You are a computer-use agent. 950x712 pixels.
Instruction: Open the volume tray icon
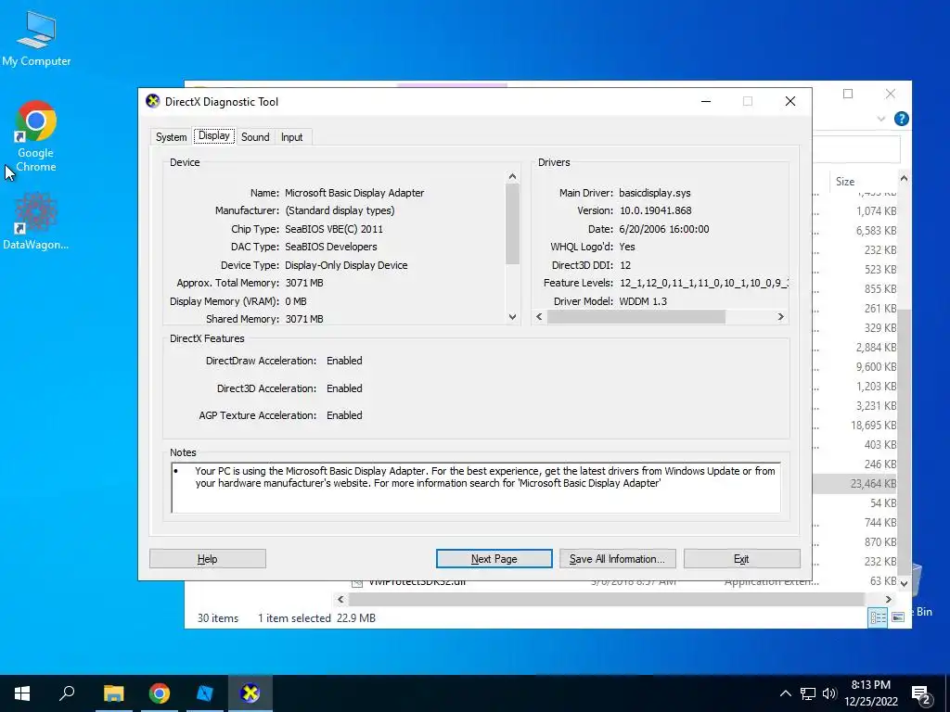(829, 693)
